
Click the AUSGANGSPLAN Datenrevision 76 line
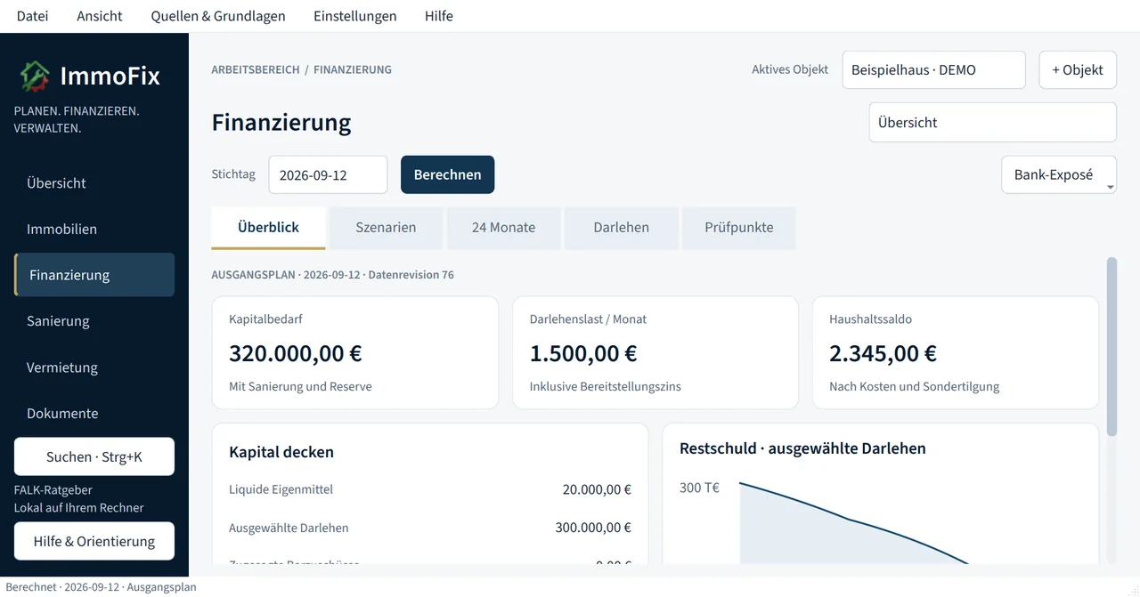tap(332, 275)
